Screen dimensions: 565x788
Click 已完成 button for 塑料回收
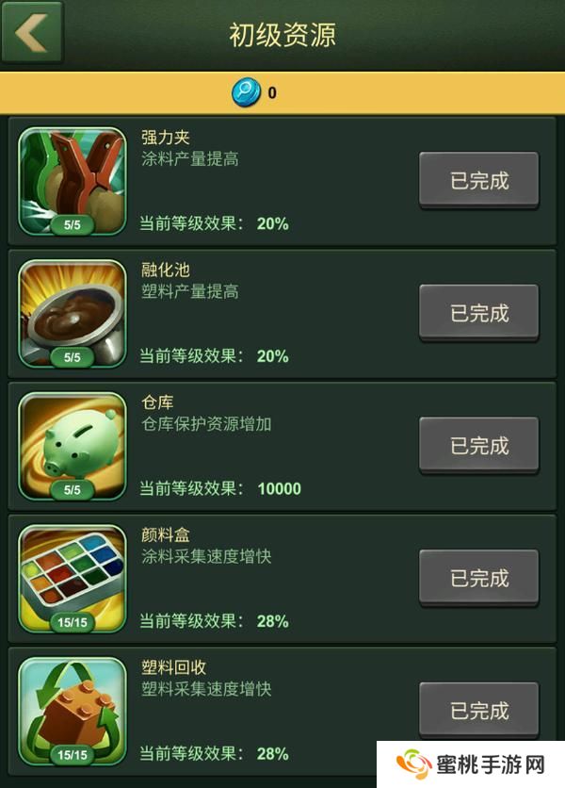[x=479, y=711]
